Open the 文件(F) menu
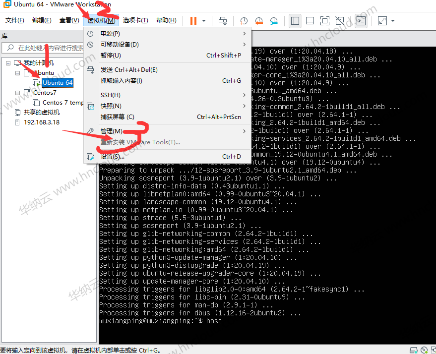Image resolution: width=436 pixels, height=354 pixels. pos(14,20)
